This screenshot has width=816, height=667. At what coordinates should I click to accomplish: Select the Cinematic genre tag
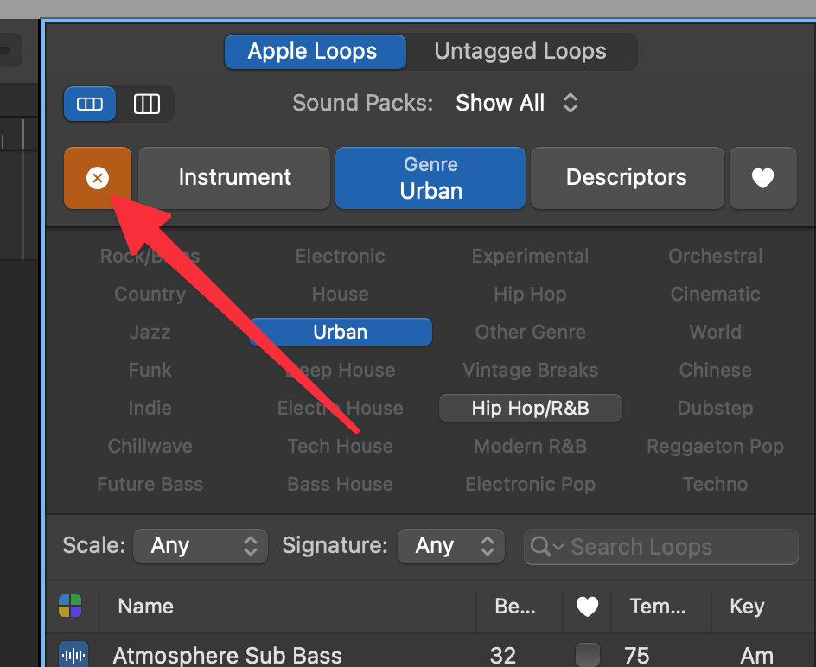click(716, 294)
